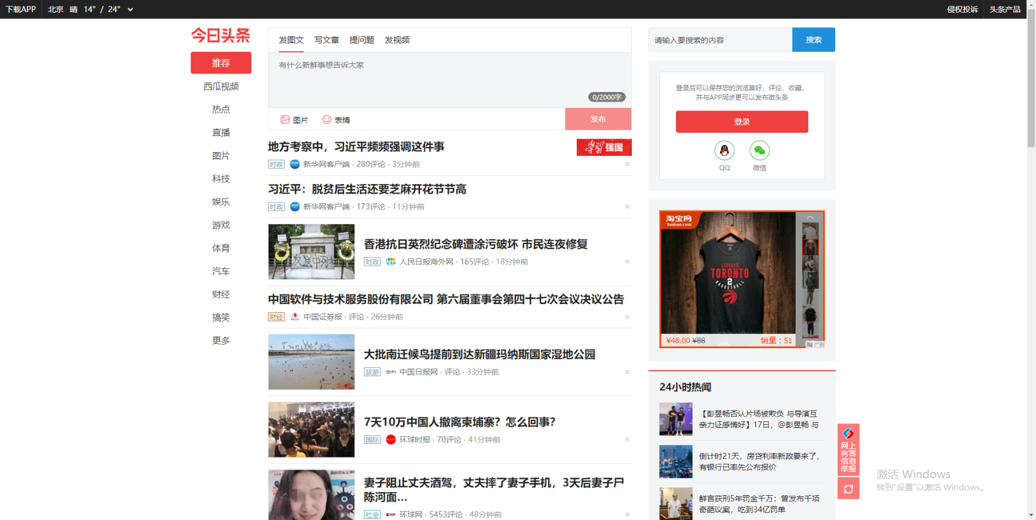Click the harmful information report badge
The height and width of the screenshot is (520, 1036).
(848, 450)
